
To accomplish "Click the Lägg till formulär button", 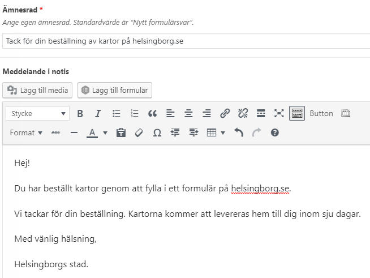I will point(115,90).
